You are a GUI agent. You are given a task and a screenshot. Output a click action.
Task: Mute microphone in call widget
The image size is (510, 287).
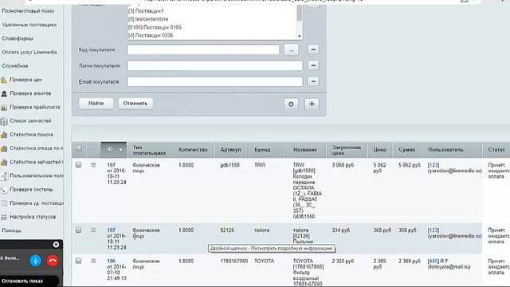pos(36,261)
